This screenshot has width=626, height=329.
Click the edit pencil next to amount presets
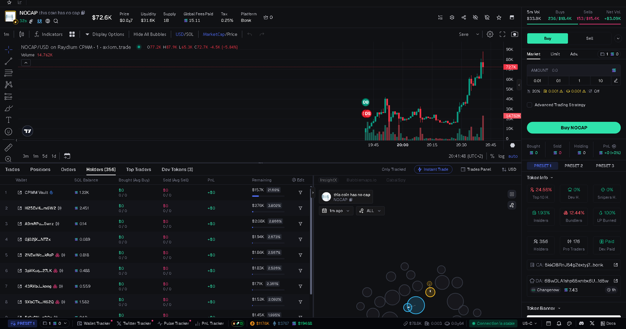[x=616, y=81]
